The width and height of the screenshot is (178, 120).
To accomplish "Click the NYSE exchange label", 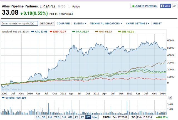I will coord(61,6).
